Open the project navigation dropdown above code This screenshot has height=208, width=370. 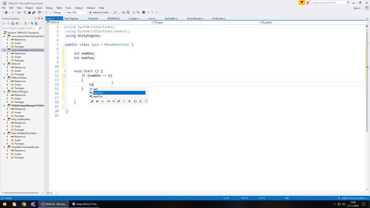tap(99, 23)
